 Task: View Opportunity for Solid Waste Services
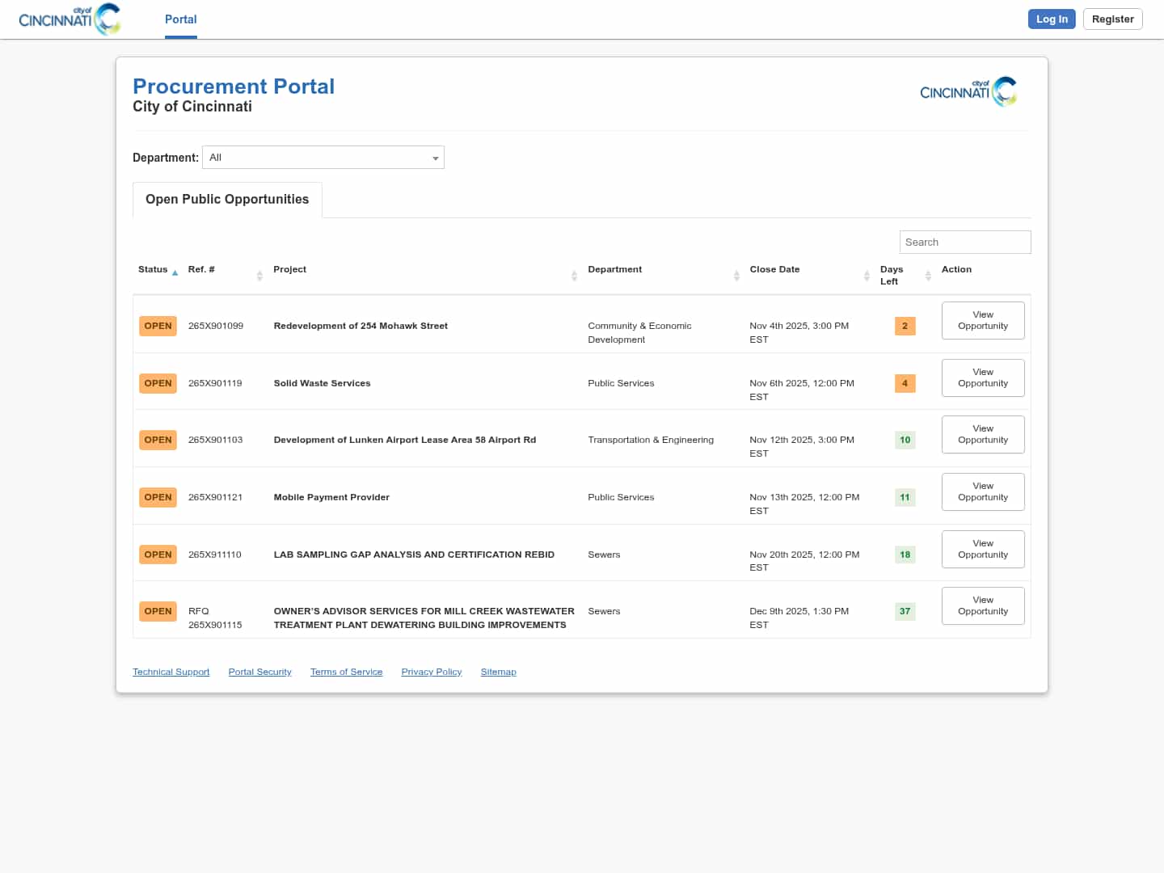[983, 378]
